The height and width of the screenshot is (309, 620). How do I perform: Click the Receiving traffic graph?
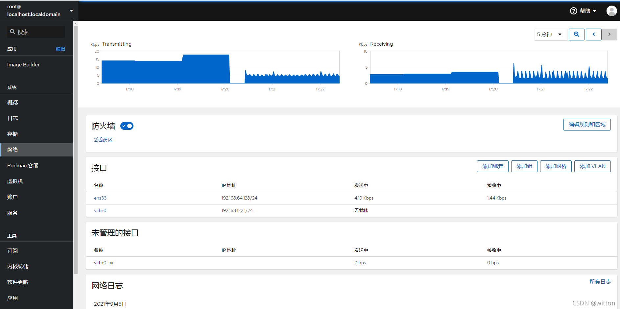click(x=489, y=67)
